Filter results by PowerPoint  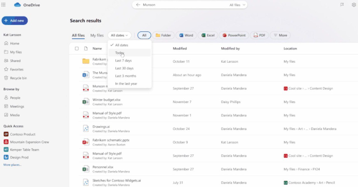pos(234,35)
